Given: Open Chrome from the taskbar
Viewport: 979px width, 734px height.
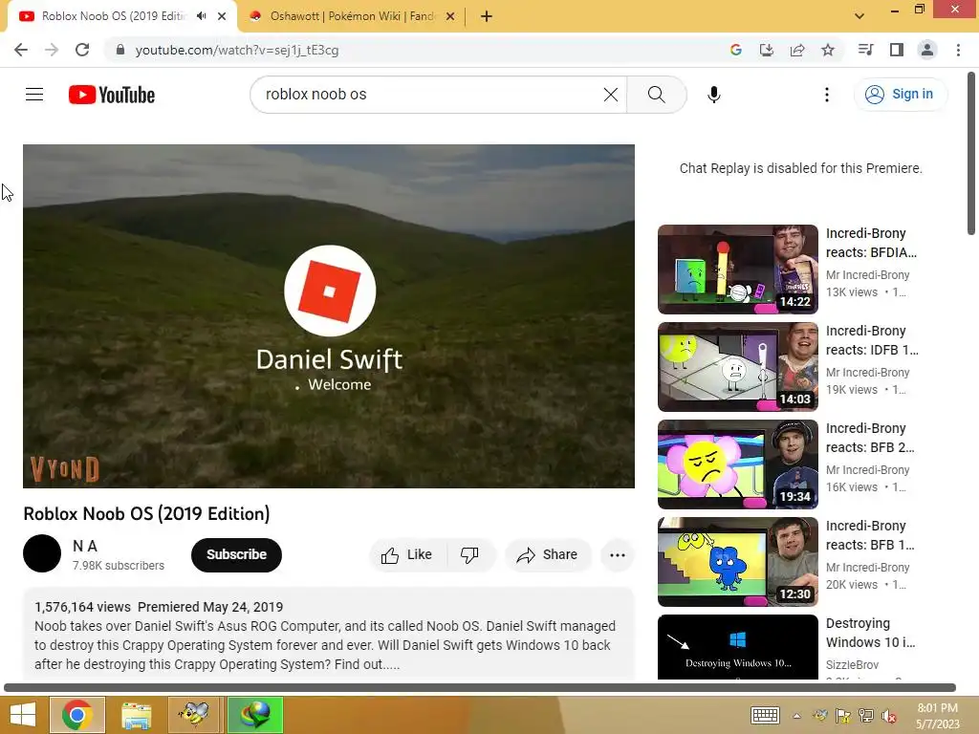Looking at the screenshot, I should [x=77, y=715].
